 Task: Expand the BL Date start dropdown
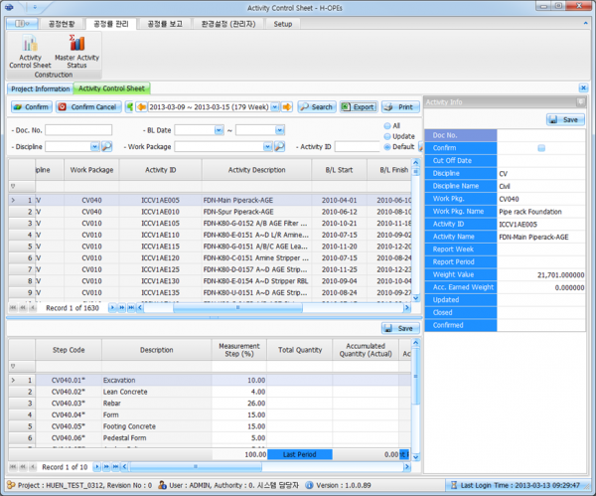point(219,129)
